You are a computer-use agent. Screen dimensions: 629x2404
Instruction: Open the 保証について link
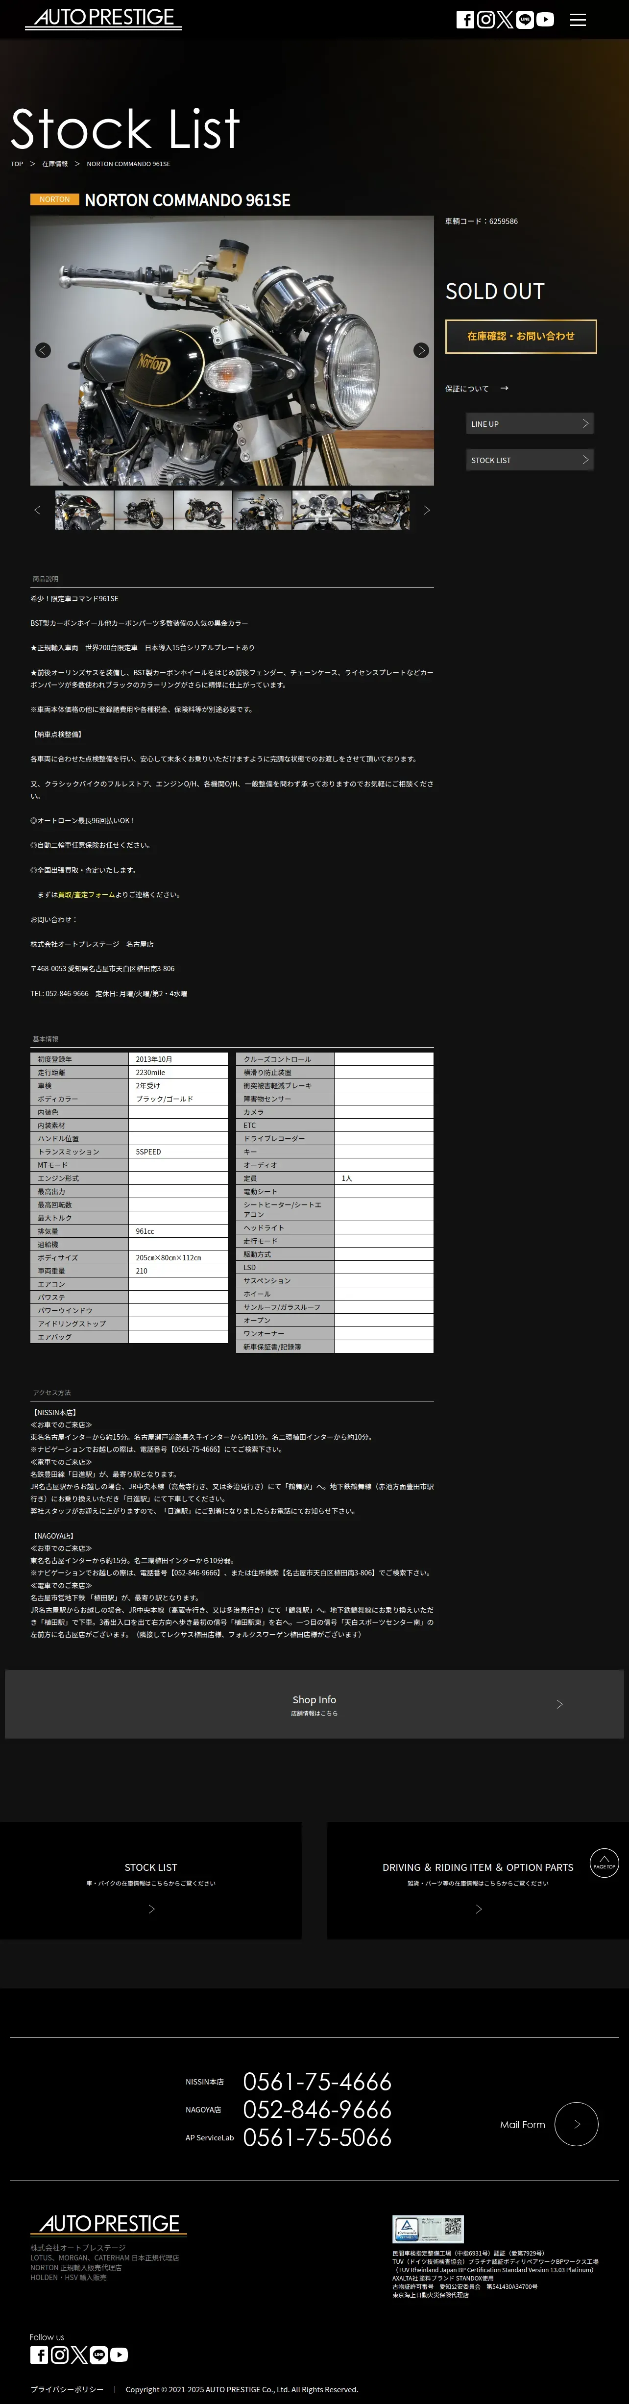coord(467,388)
